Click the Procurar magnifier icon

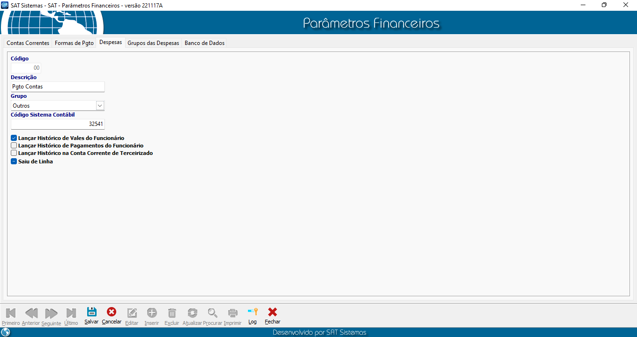pyautogui.click(x=212, y=313)
